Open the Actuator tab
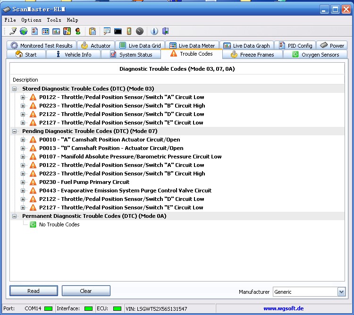Image resolution: width=354 pixels, height=315 pixels. 96,46
